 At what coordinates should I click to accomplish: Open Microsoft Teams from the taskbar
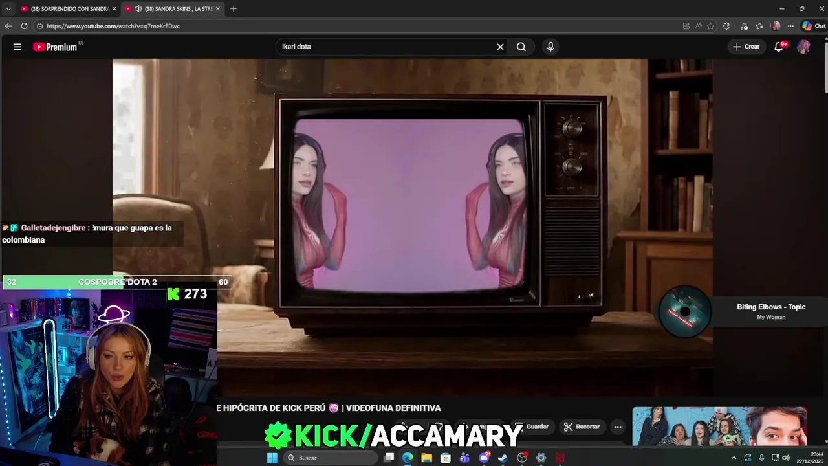point(464,458)
